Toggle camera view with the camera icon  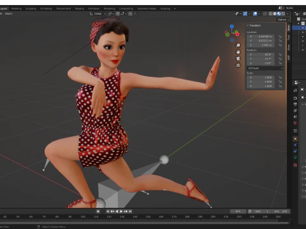[x=238, y=59]
